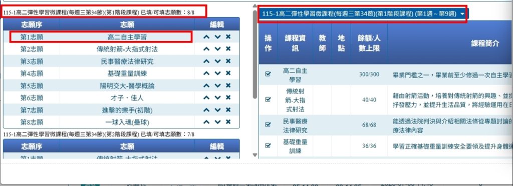Move 才子．佳人 choice up
Screen dimensions: 513x186
pos(206,97)
